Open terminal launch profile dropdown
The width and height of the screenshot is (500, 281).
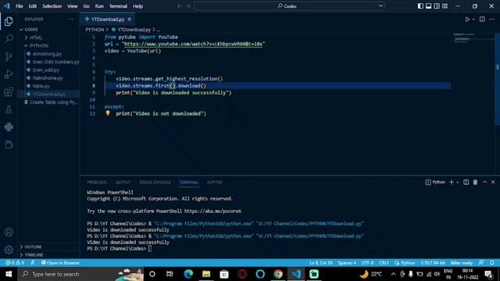coord(458,182)
